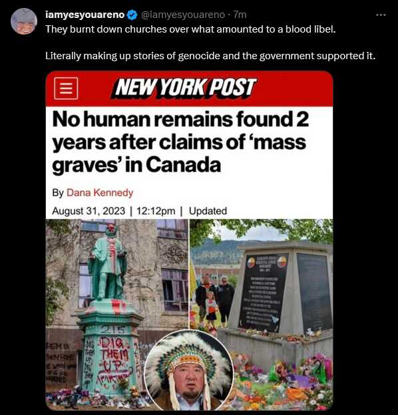Click the 'No human remains found' headline
Screen dimensions: 398x415
[180, 142]
